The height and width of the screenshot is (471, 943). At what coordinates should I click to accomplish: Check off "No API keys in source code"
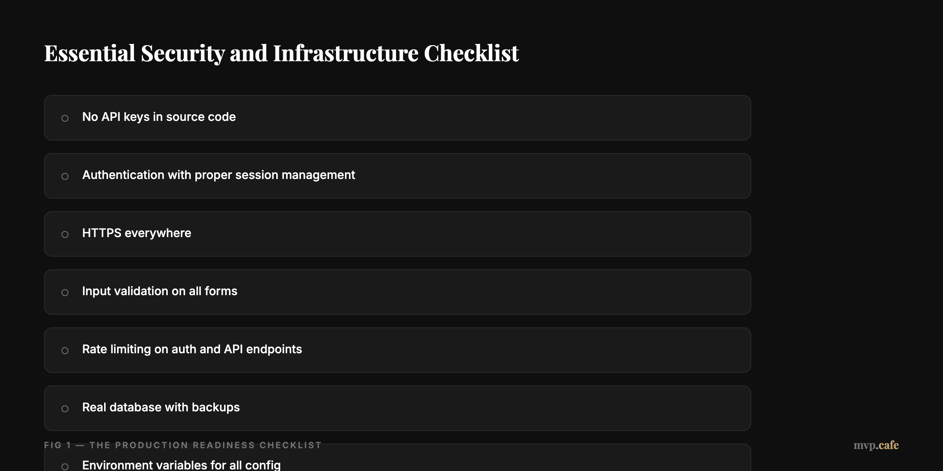(65, 118)
